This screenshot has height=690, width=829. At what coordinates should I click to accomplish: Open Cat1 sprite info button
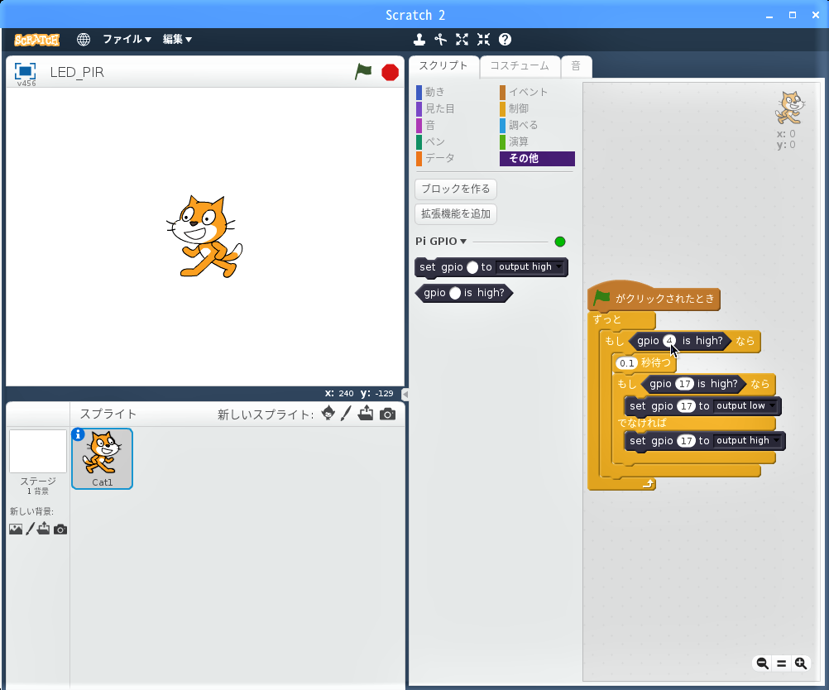point(78,434)
